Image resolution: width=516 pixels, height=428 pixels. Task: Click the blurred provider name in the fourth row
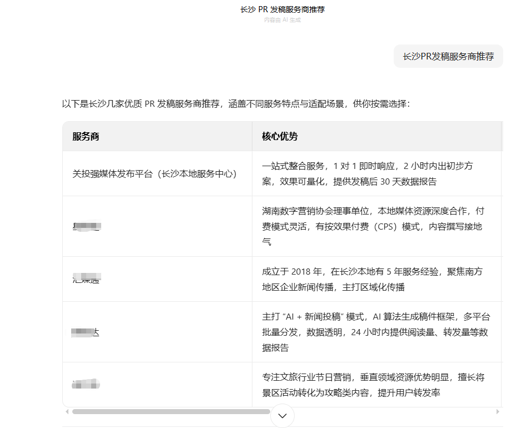[x=86, y=332]
